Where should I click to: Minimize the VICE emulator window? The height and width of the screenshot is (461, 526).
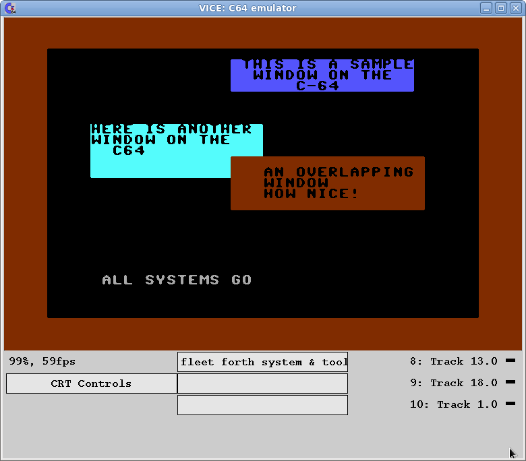click(486, 8)
